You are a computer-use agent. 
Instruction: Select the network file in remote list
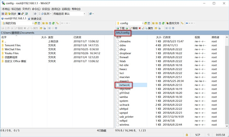tap(125, 85)
